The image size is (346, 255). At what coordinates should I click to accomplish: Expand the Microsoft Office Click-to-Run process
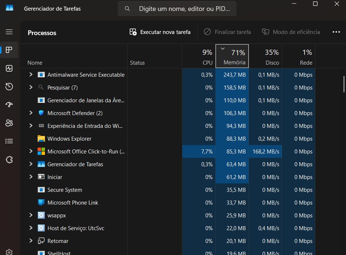[x=31, y=152]
